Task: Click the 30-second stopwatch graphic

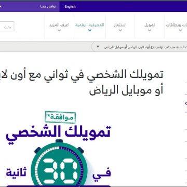Action: (59, 164)
